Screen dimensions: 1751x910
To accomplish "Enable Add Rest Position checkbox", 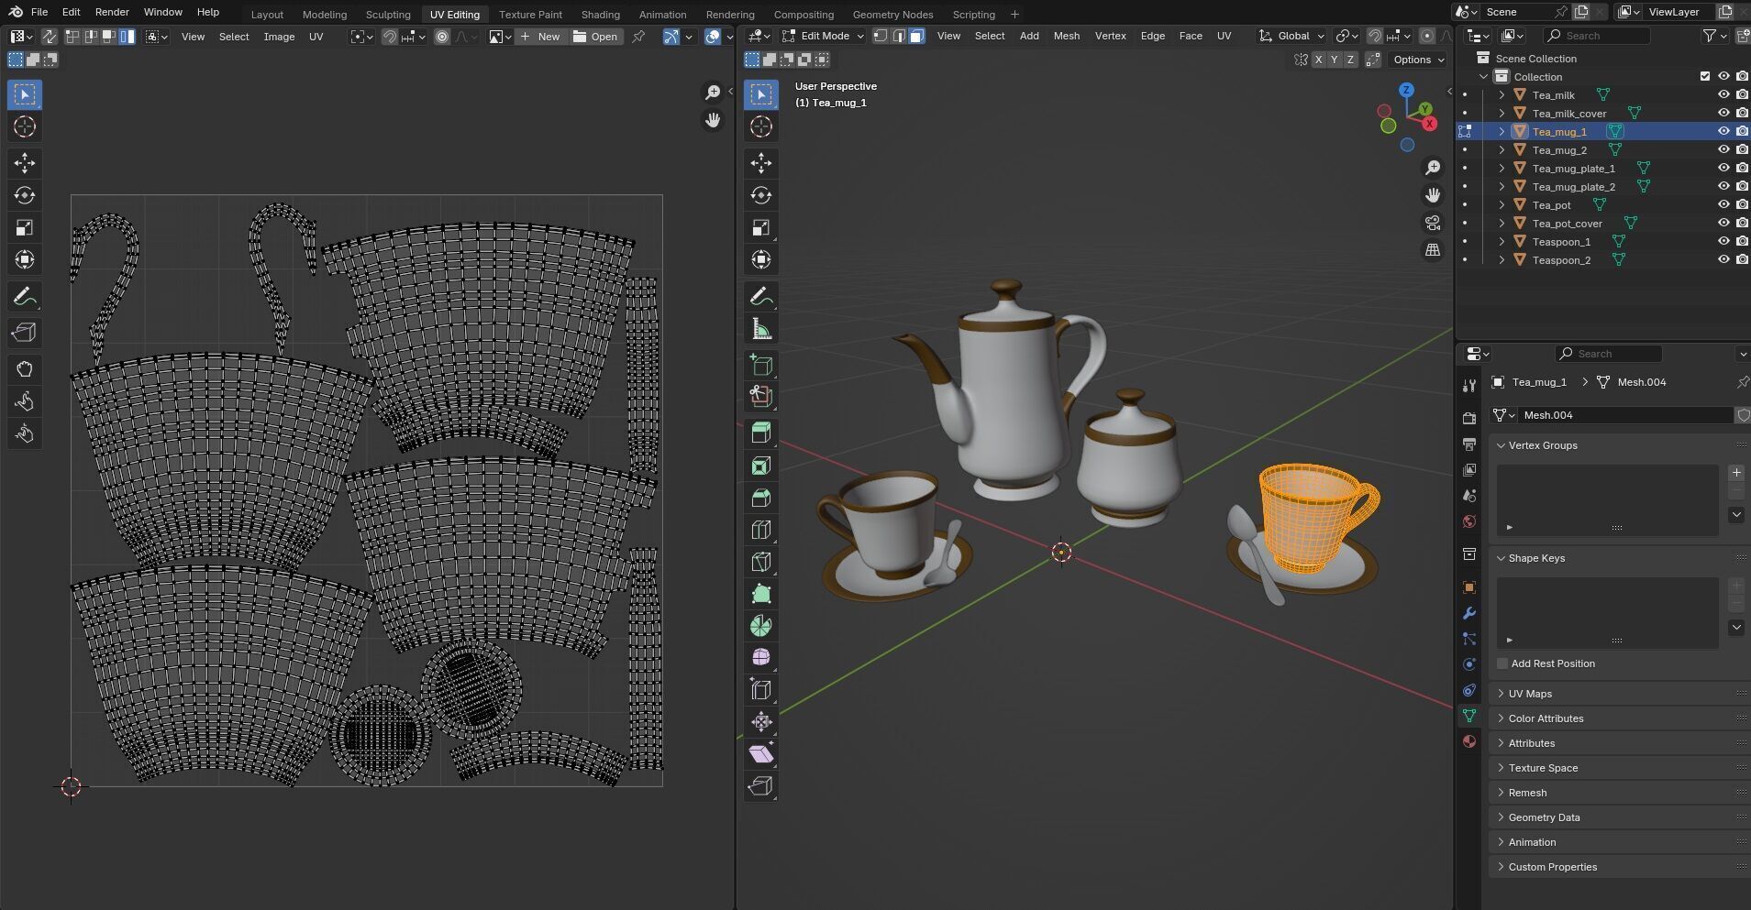I will point(1502,663).
